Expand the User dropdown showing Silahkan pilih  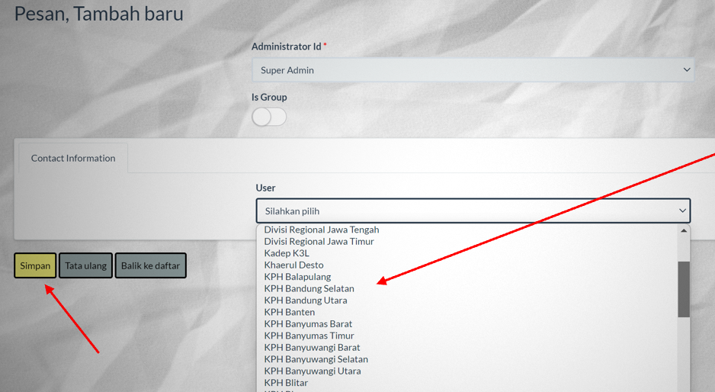pos(473,210)
